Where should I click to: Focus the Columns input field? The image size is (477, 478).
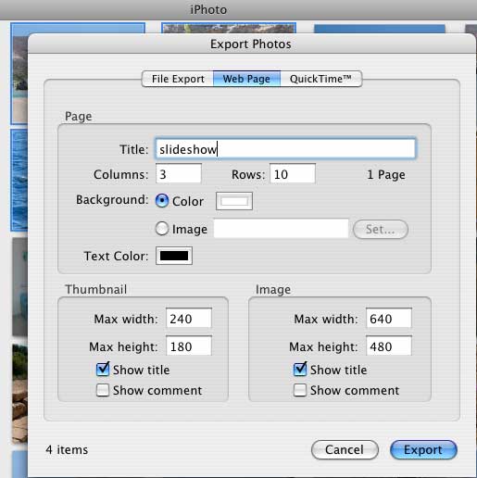point(179,174)
